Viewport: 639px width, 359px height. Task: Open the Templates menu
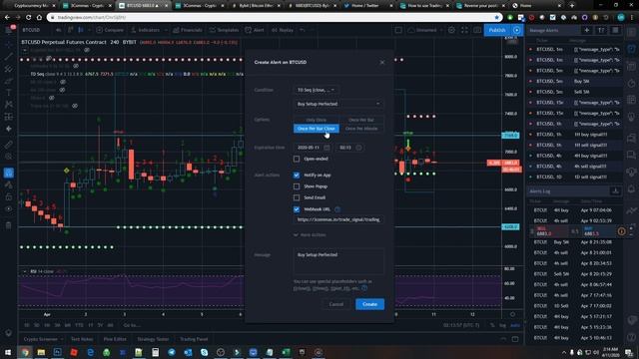click(224, 30)
